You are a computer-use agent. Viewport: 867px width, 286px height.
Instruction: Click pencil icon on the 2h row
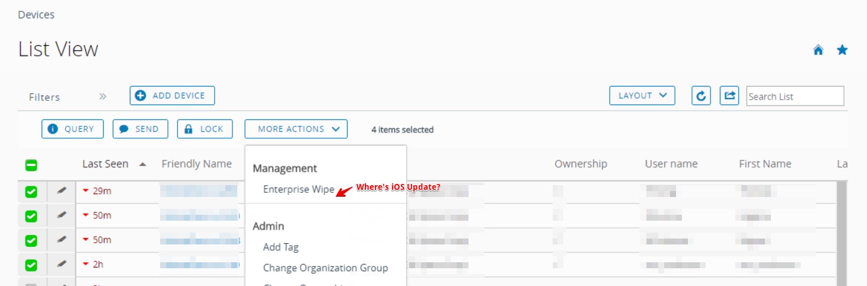pos(62,264)
